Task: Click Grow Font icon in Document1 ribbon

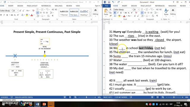Action: click(x=135, y=16)
